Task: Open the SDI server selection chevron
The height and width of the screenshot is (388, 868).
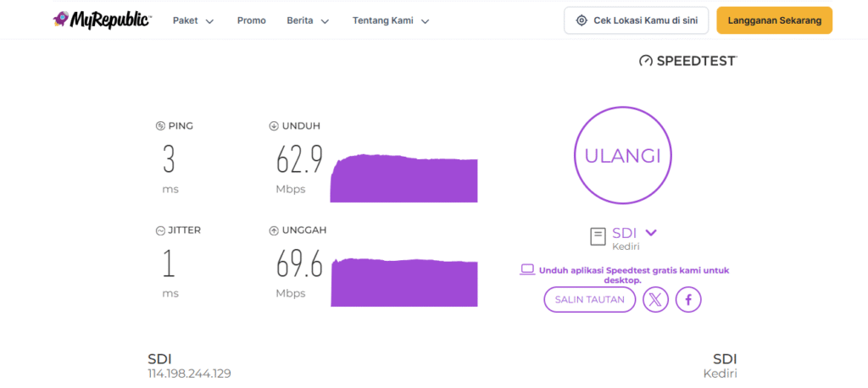Action: (x=651, y=233)
